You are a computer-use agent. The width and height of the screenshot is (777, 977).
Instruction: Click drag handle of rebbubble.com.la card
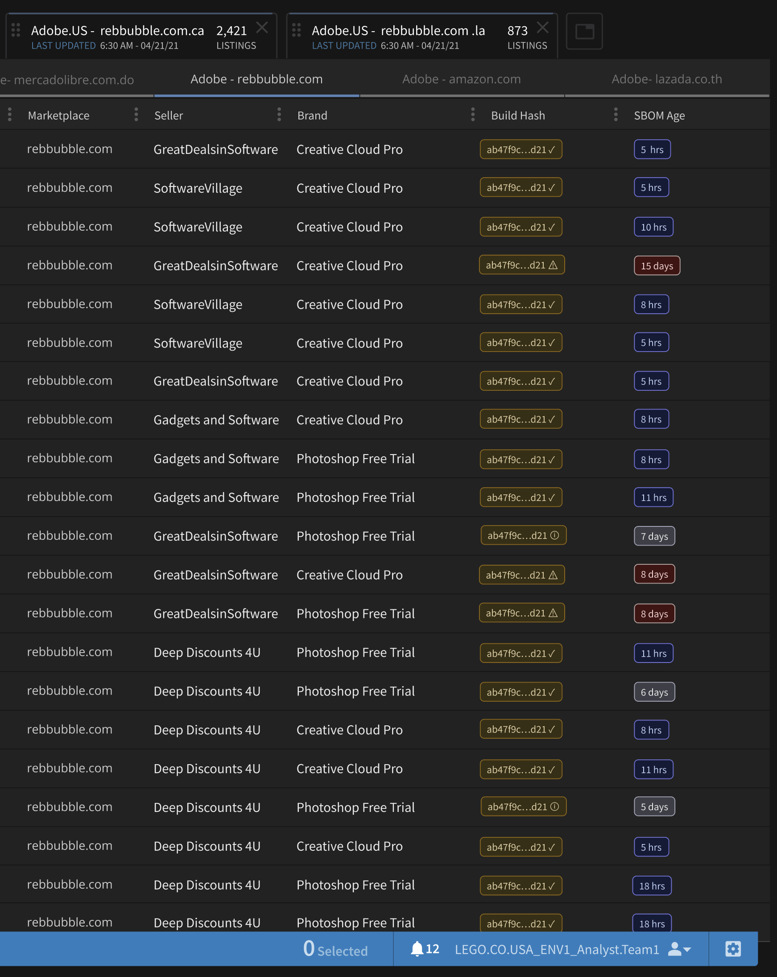coord(296,30)
